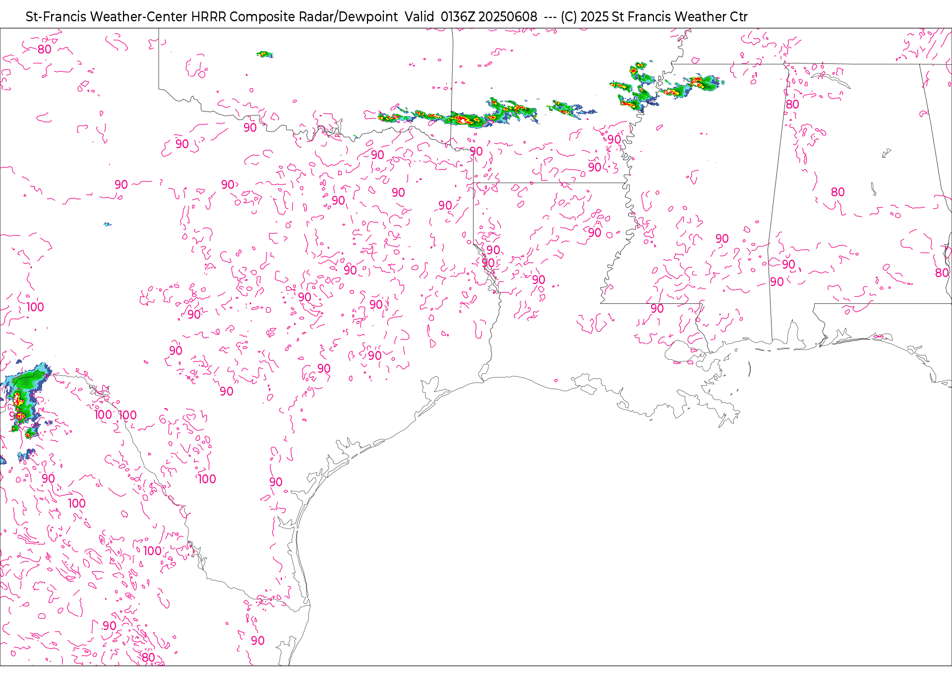Select the "HRRR Composite Radar/Dewpoint" heading text
This screenshot has width=952, height=694.
[295, 17]
